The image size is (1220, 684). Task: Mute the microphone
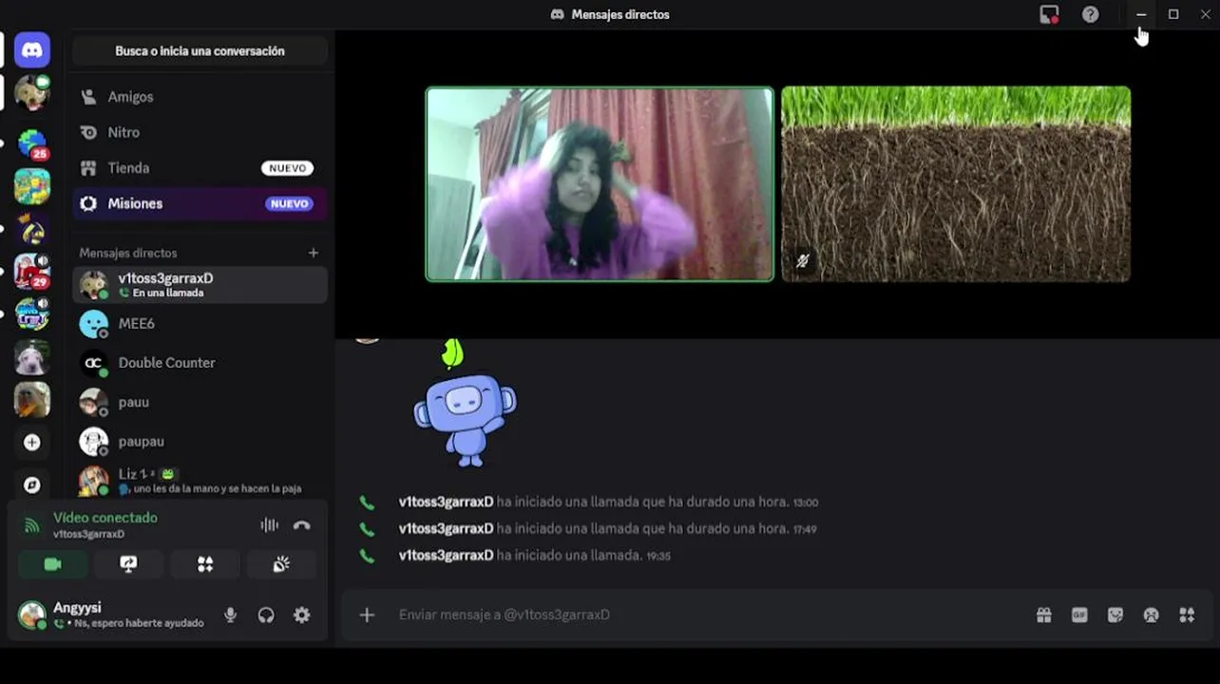click(x=230, y=615)
